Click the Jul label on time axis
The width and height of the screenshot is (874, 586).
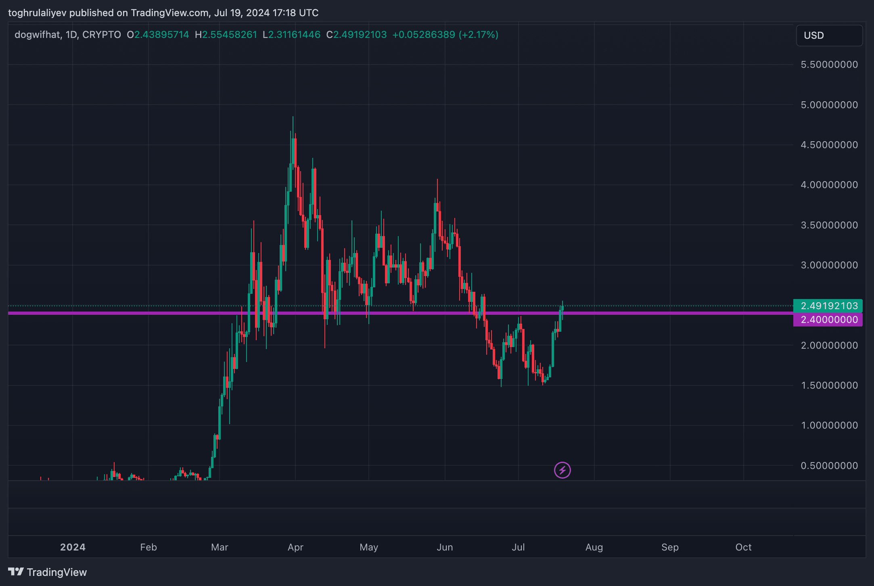point(518,547)
